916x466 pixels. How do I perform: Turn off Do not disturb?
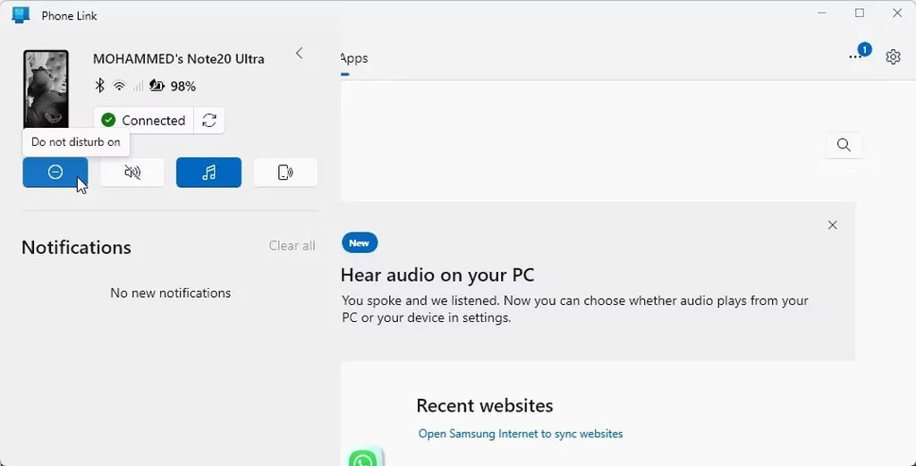point(55,173)
